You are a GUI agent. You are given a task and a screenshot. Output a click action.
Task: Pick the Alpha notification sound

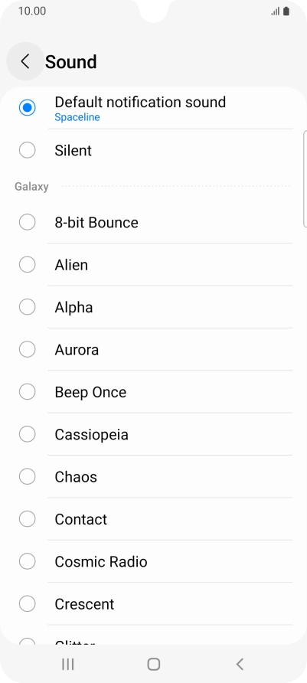[27, 307]
